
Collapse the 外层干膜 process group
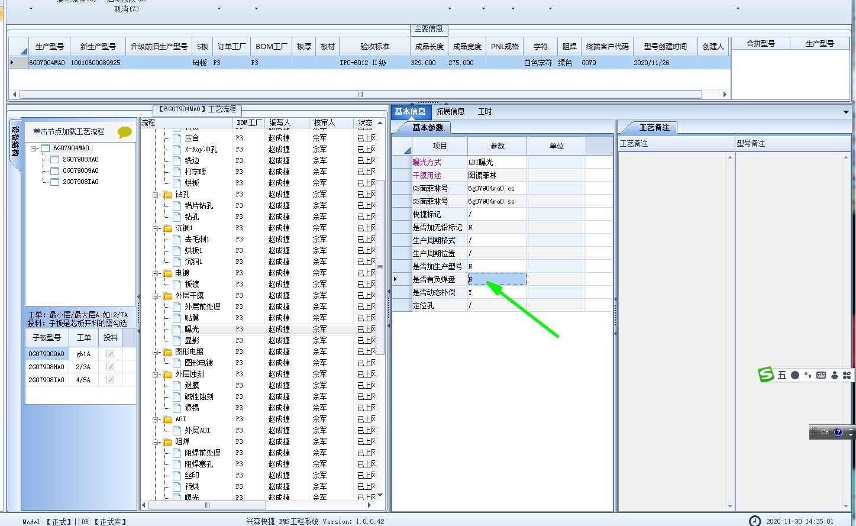click(156, 296)
